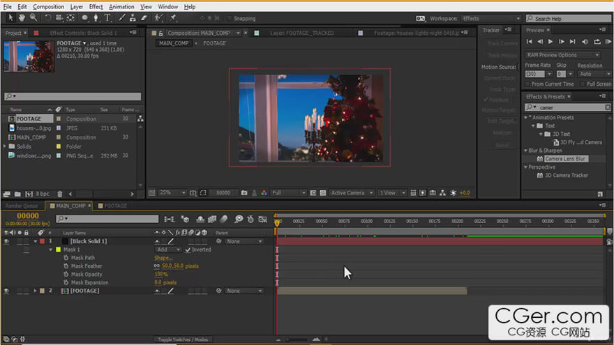Toggle Mask Path stopwatch keyframing
This screenshot has height=345, width=614.
click(66, 258)
